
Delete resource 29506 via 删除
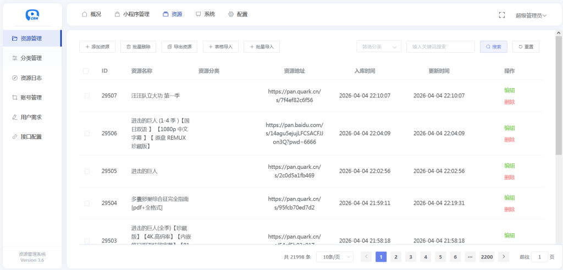[x=510, y=140]
